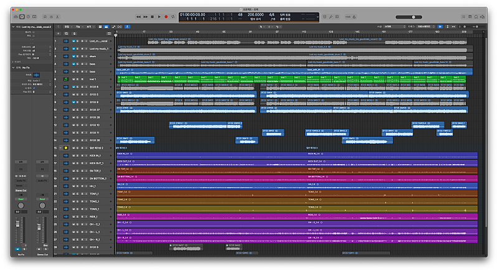Click the audio waveform icon of drum track
The width and height of the screenshot is (498, 271).
(x=65, y=56)
